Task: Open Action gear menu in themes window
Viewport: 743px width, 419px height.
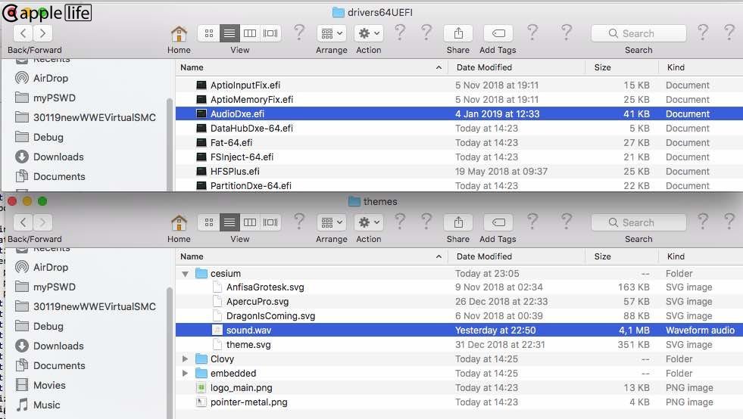Action: (369, 222)
